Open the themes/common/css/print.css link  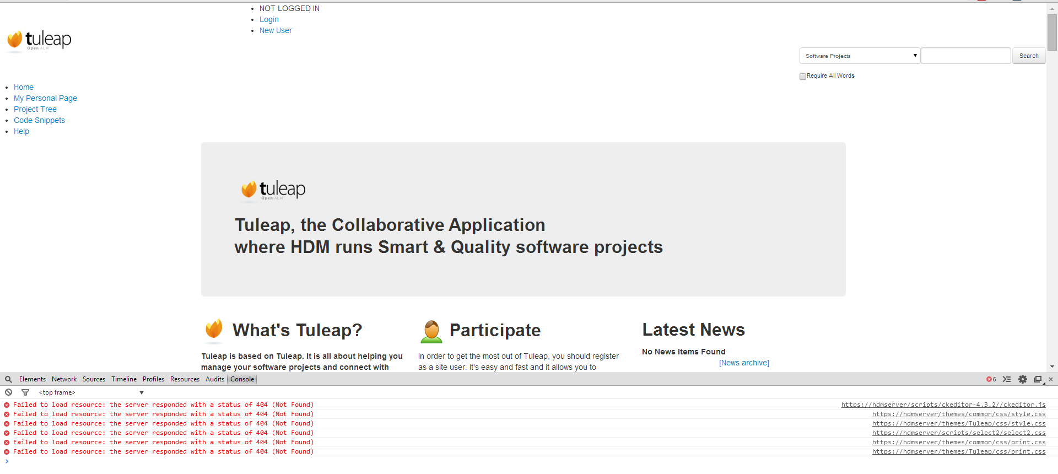coord(959,442)
